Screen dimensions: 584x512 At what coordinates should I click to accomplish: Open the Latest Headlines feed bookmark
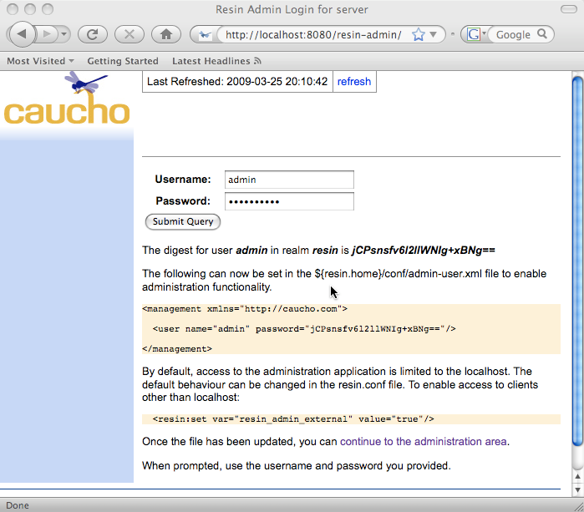click(x=216, y=61)
